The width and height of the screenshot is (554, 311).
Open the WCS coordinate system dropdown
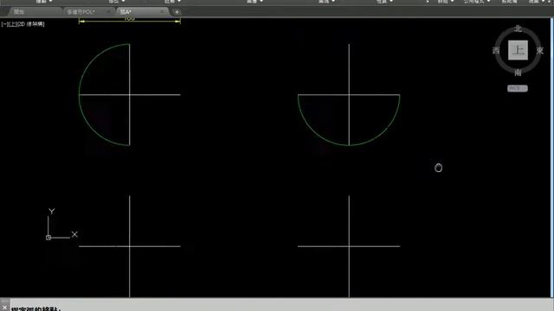coord(518,88)
